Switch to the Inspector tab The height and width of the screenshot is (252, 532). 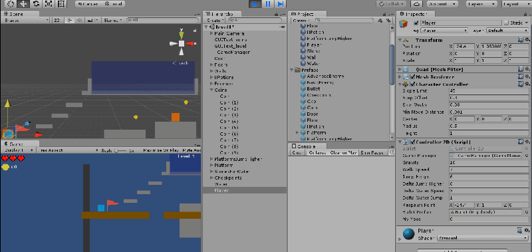[x=415, y=14]
